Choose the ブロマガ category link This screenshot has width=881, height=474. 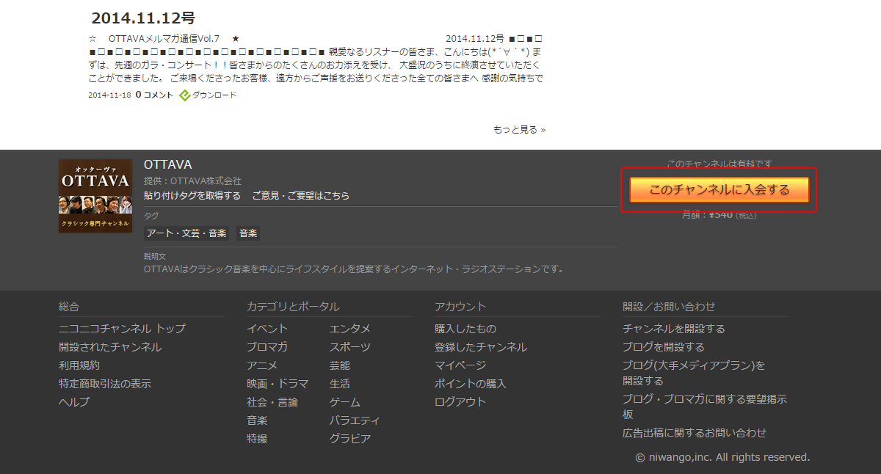267,347
